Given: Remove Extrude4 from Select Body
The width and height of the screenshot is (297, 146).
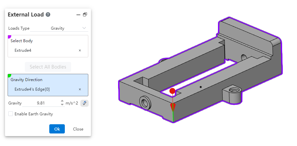Looking at the screenshot, I should point(80,50).
